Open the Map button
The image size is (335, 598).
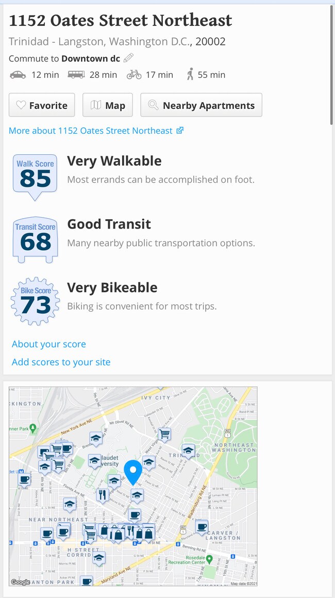(108, 105)
